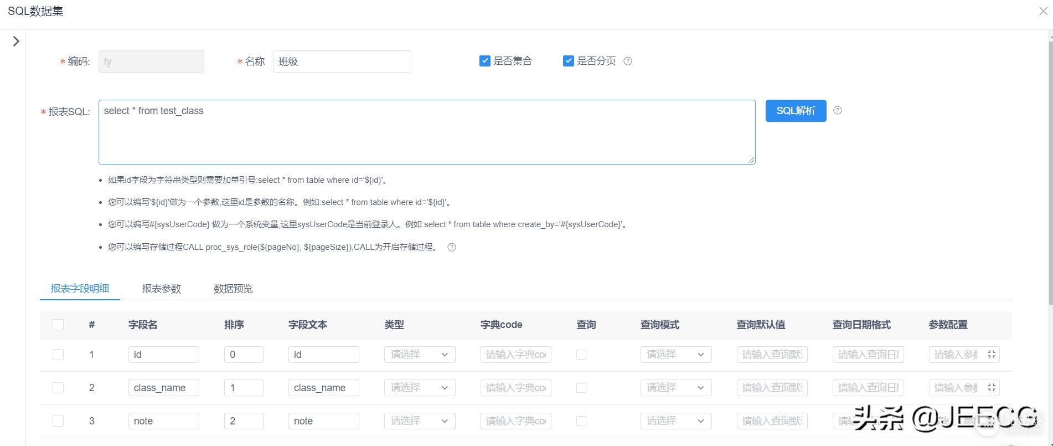Open 查询模式 dropdown for id row
This screenshot has height=446, width=1053.
click(x=676, y=355)
